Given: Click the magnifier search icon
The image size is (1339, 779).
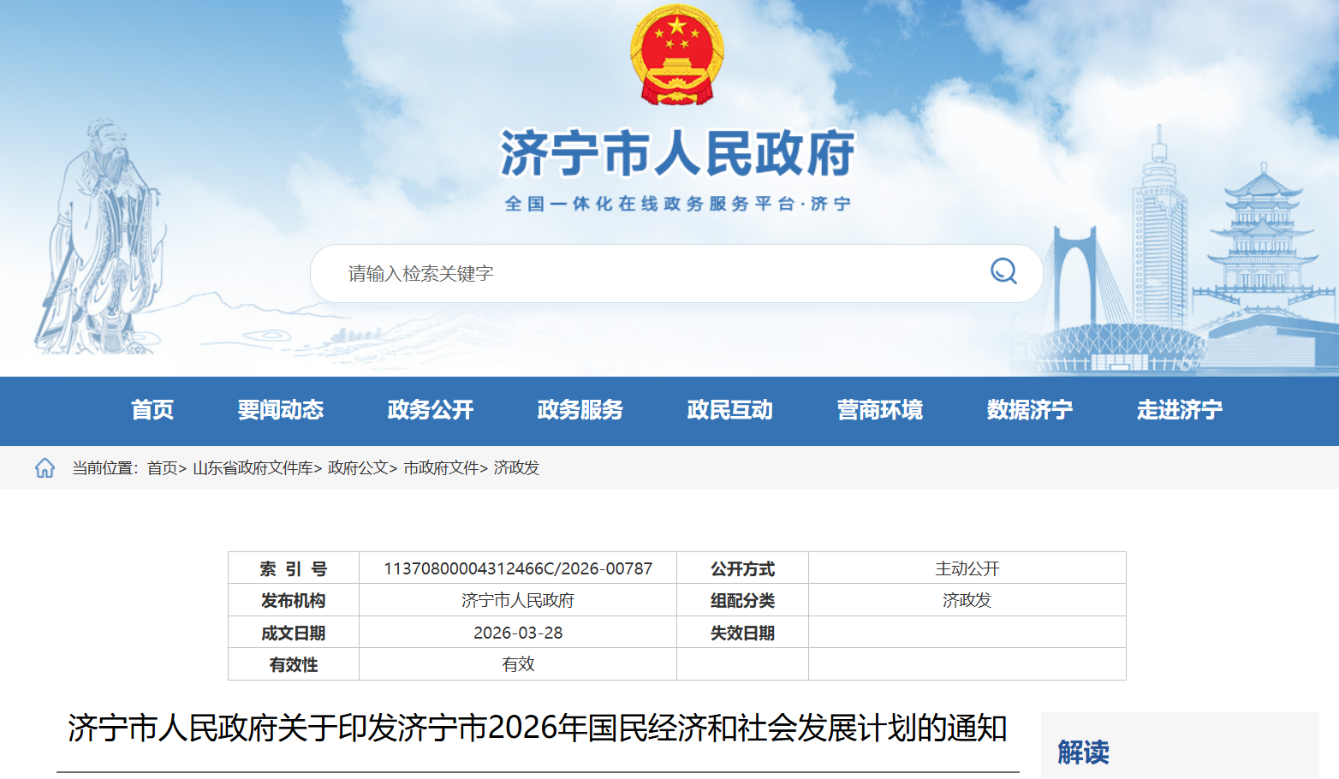Looking at the screenshot, I should [1003, 271].
